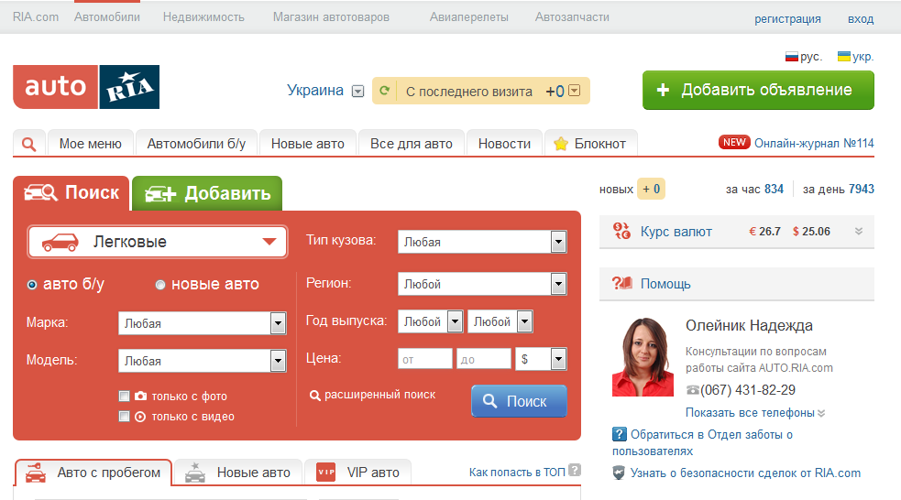The width and height of the screenshot is (901, 500).
Task: Switch to the VIP авто tab
Action: point(358,473)
